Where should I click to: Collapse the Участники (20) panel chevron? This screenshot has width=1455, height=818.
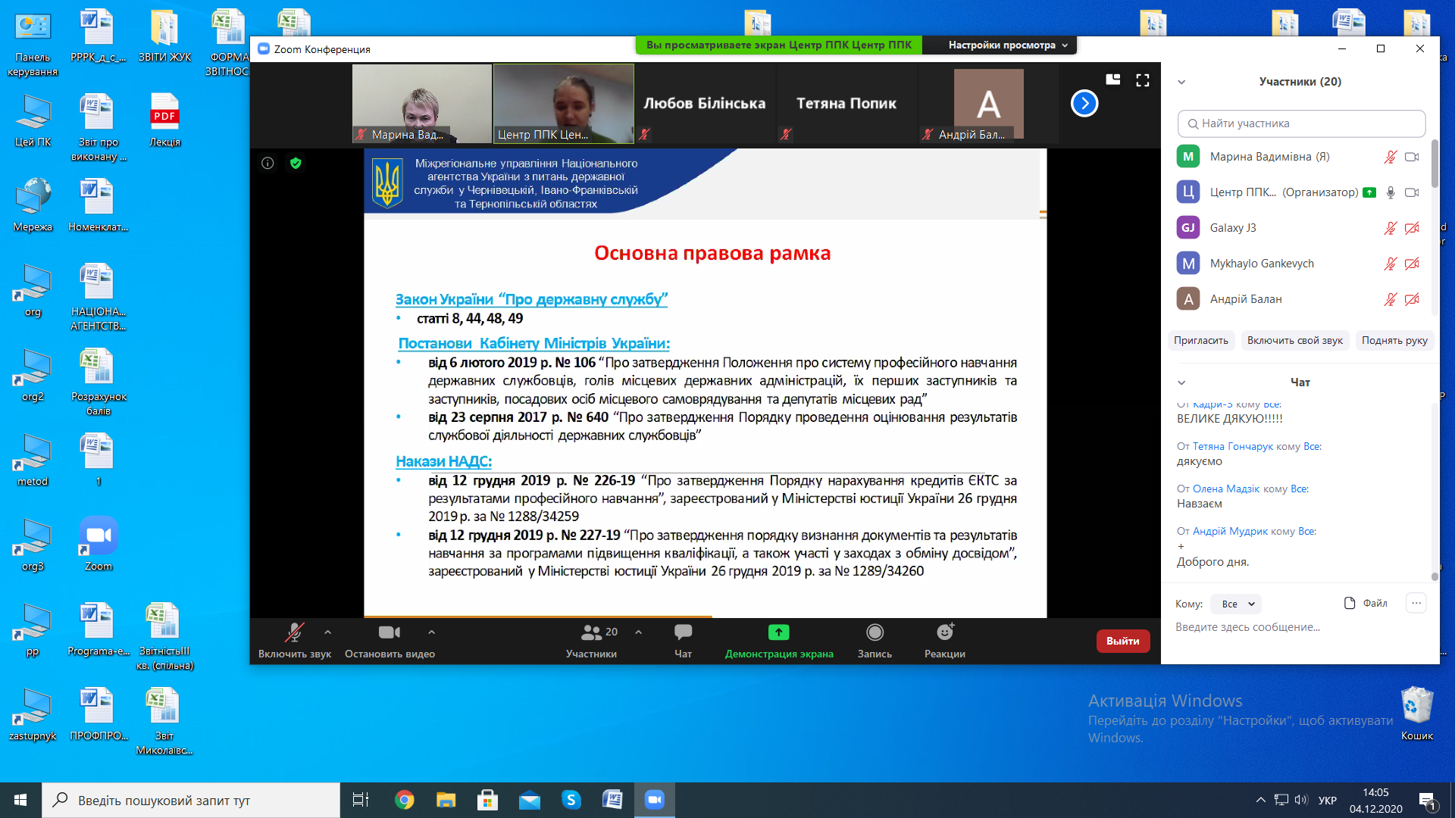[1181, 82]
